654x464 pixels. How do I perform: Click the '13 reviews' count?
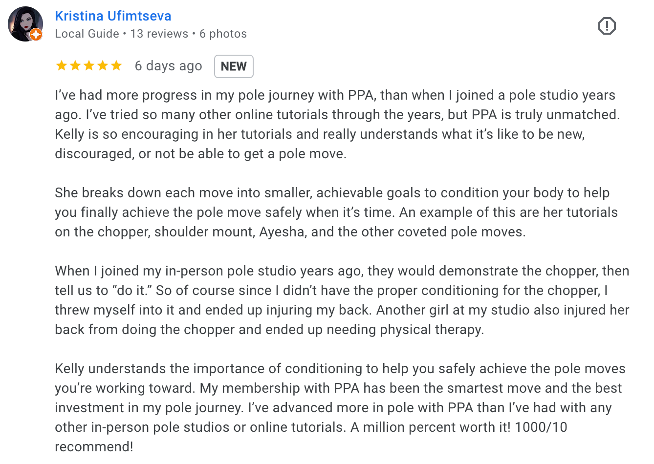pyautogui.click(x=159, y=34)
